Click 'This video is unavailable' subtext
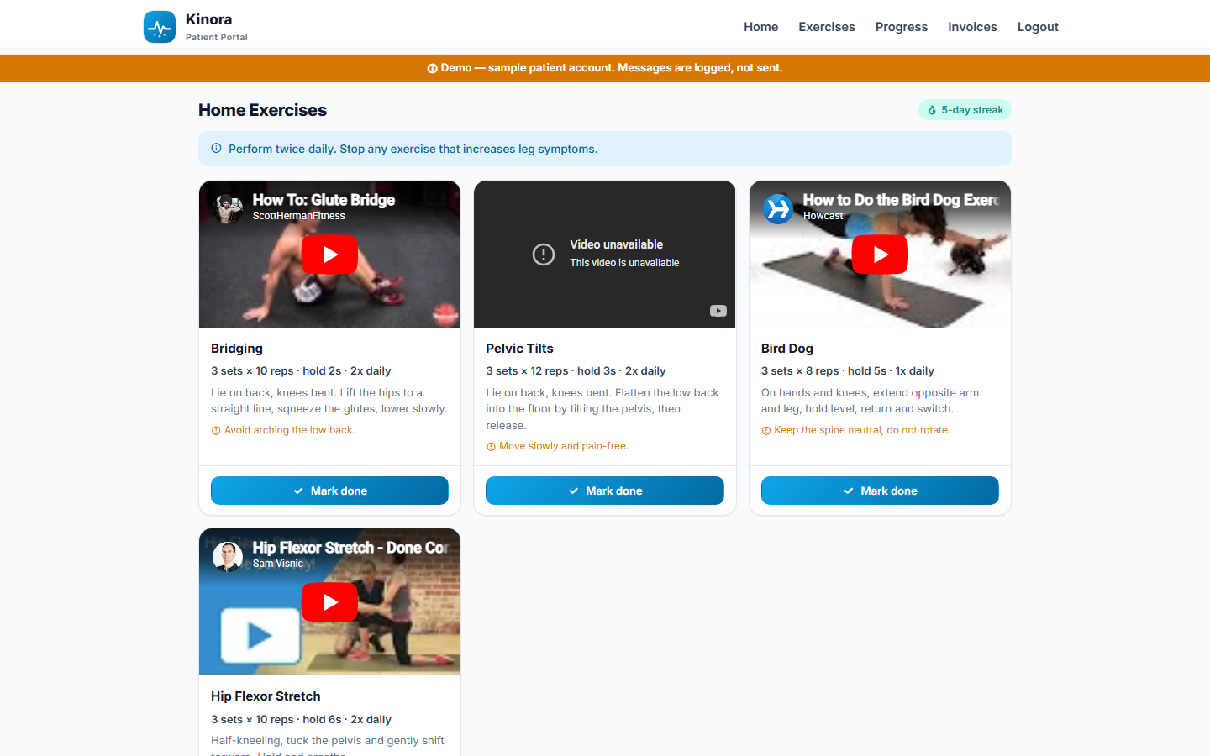The width and height of the screenshot is (1210, 756). coord(625,263)
